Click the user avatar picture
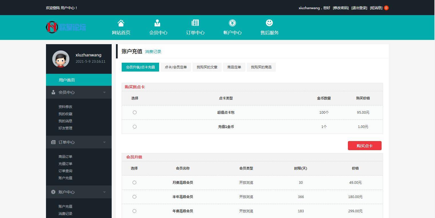Viewport: 435px width, 218px height. coord(60,59)
